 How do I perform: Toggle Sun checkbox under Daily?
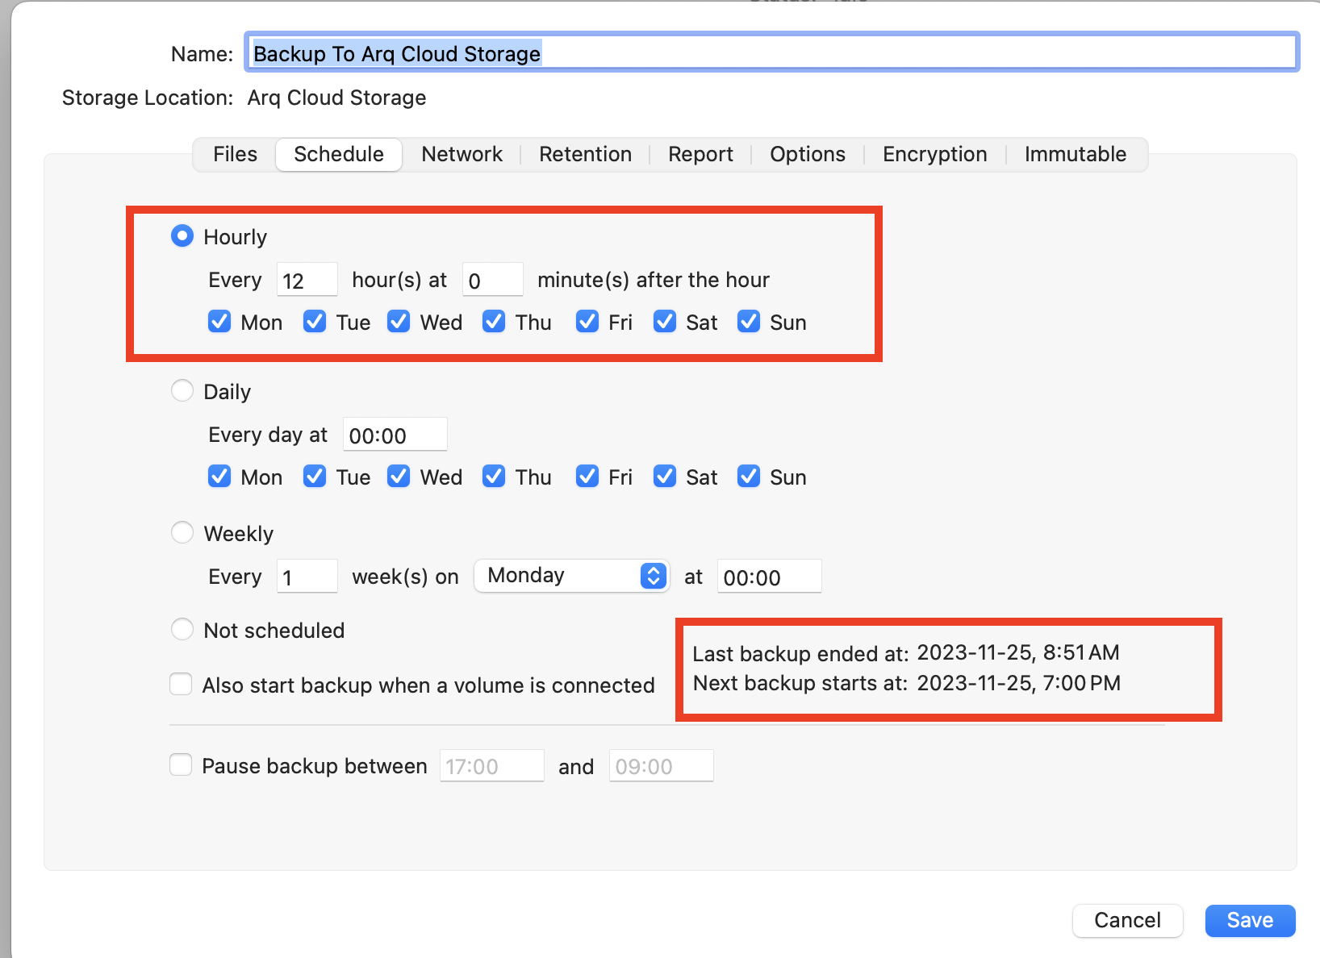click(749, 477)
